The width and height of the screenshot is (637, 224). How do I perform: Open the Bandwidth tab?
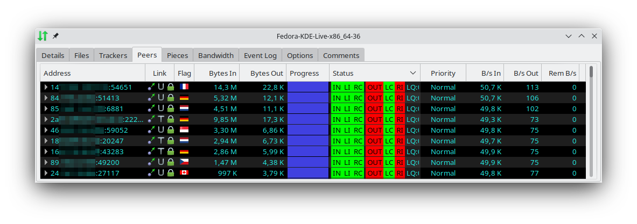pos(215,55)
